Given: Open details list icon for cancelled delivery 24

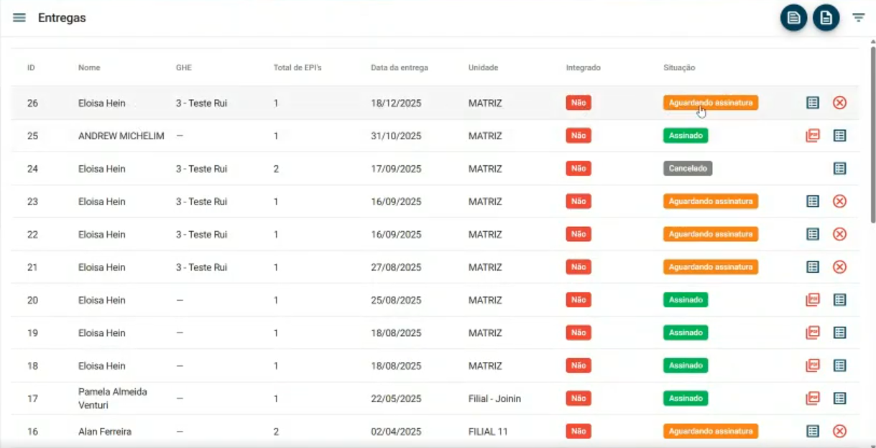Looking at the screenshot, I should tap(839, 169).
